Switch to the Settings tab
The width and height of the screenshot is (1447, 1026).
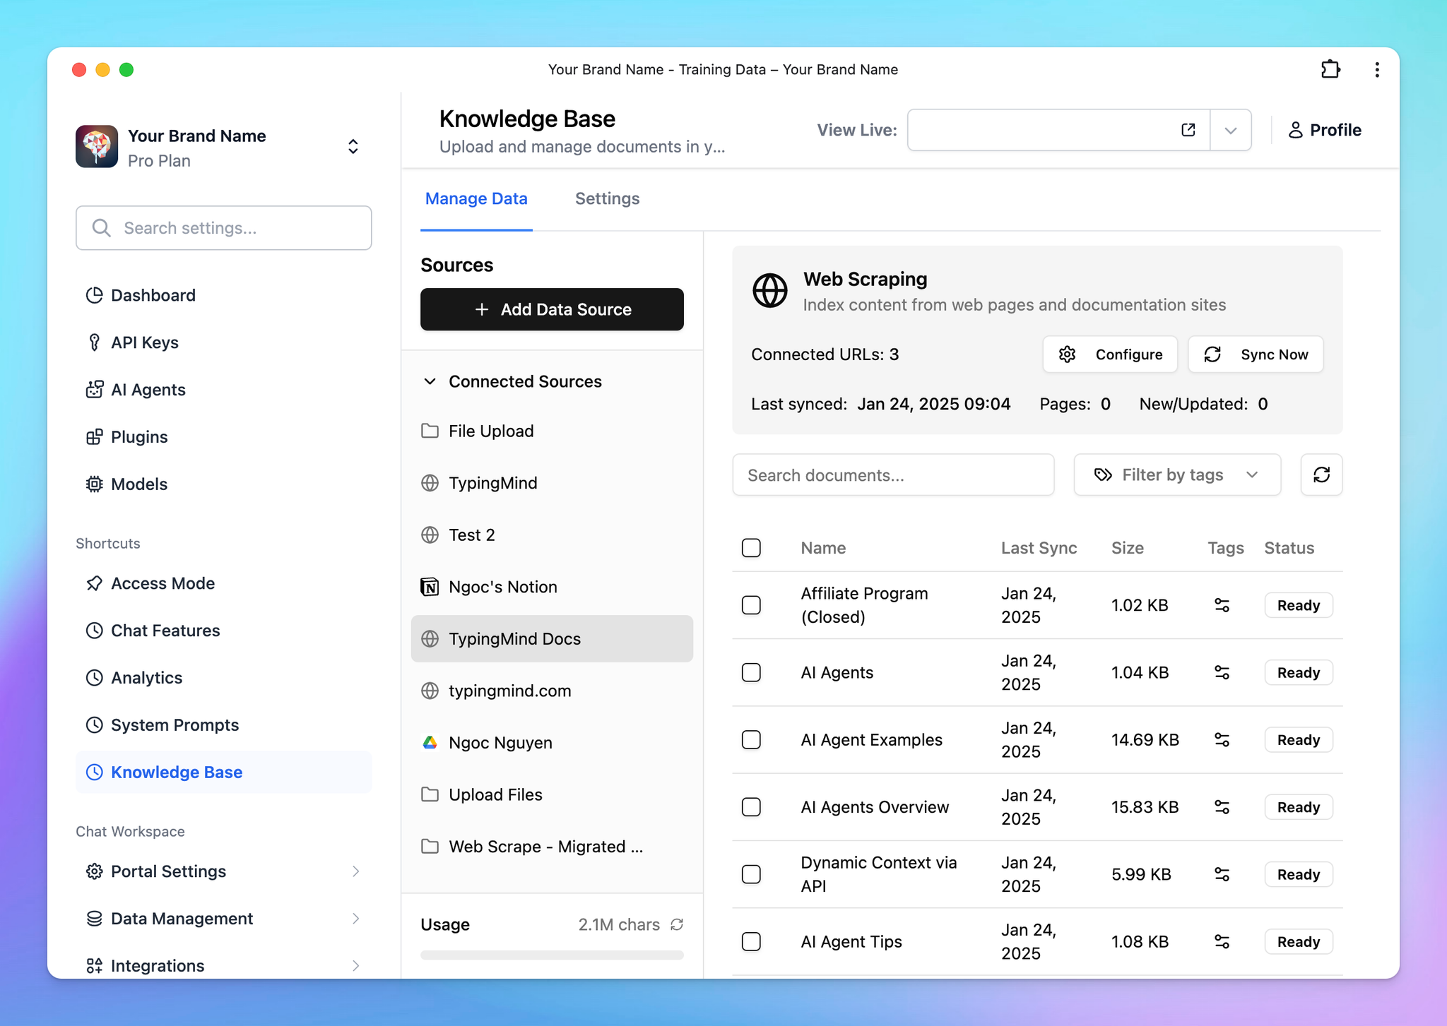tap(607, 198)
